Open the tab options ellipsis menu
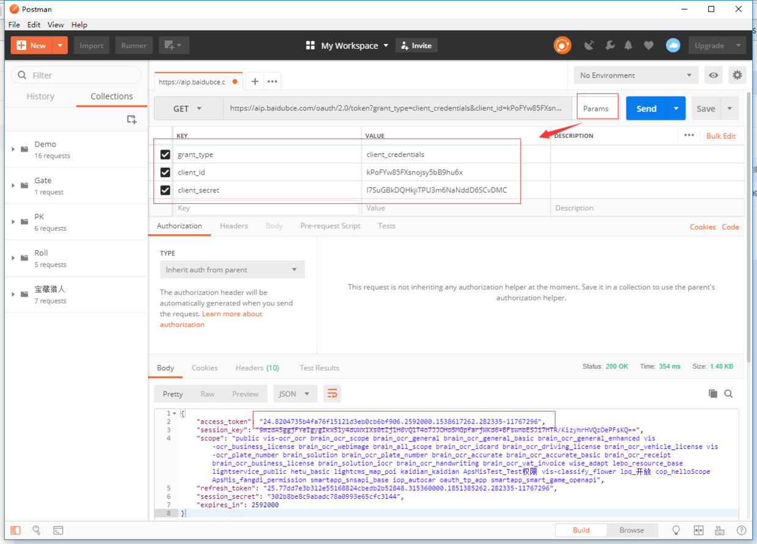This screenshot has height=544, width=757. coord(272,81)
